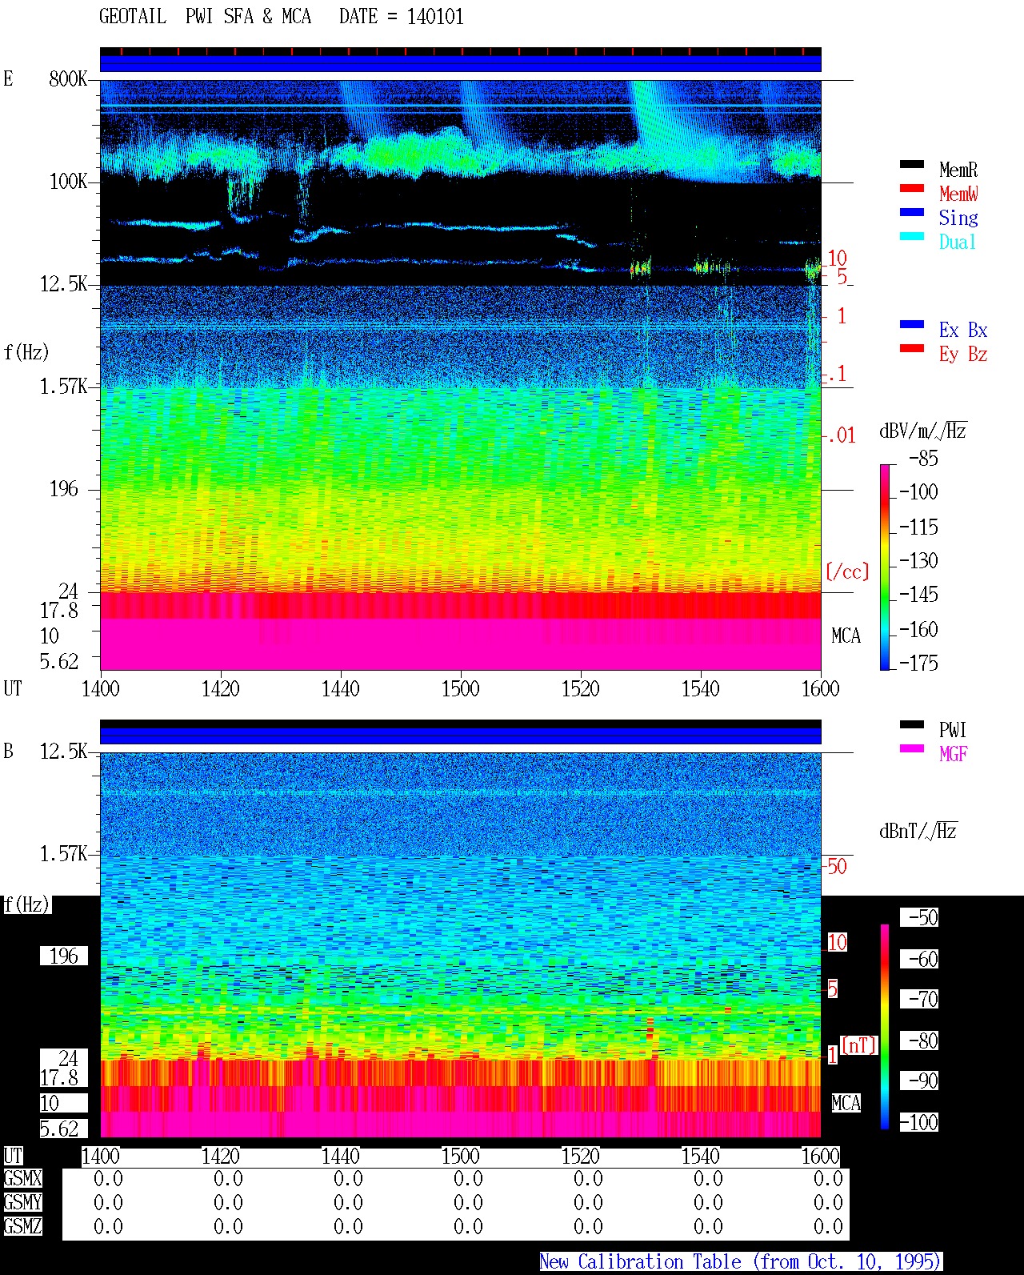Click the black MemR legend swatch
The width and height of the screenshot is (1024, 1275).
click(x=912, y=165)
